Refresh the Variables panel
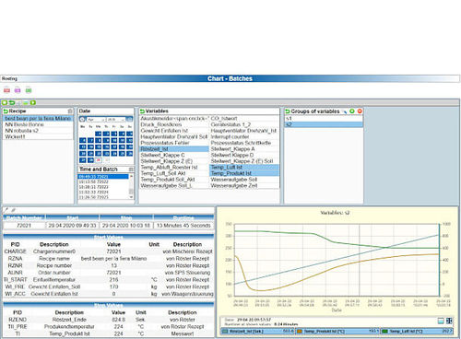This screenshot has height=339, width=461. click(x=142, y=111)
